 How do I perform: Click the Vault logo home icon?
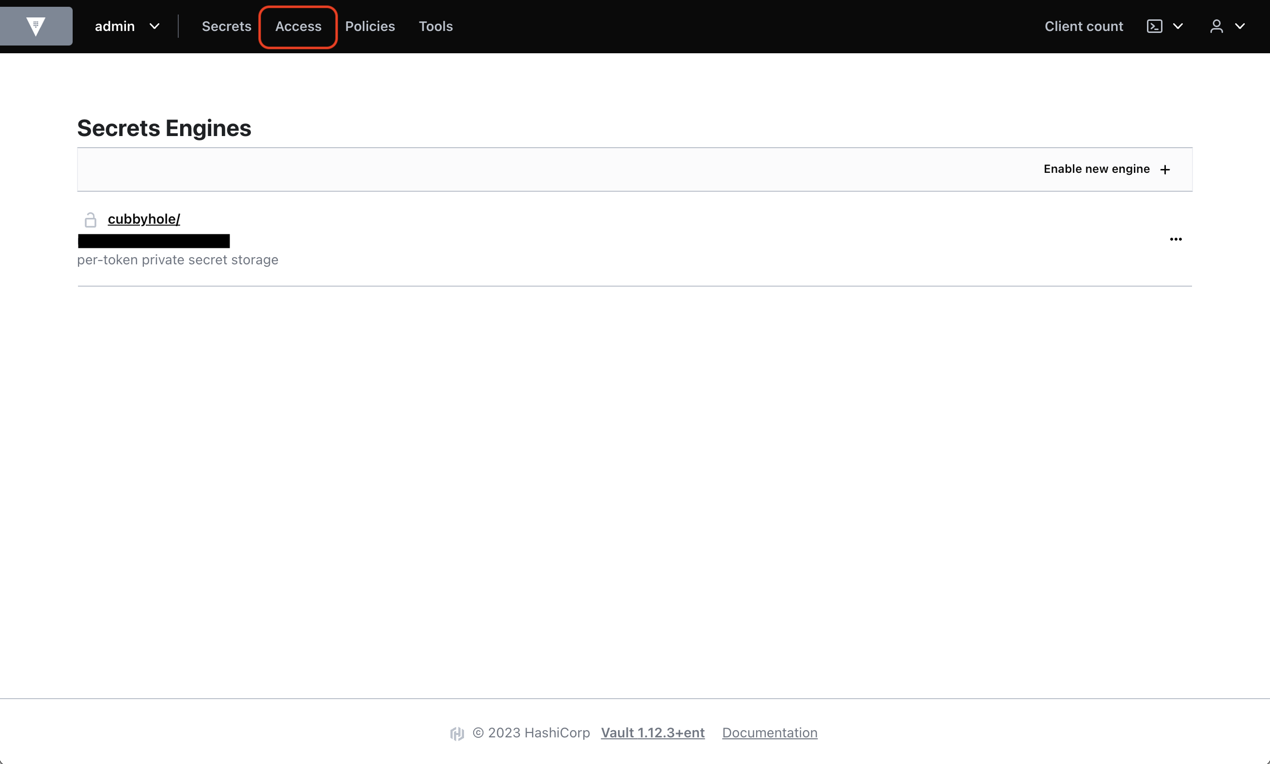tap(35, 26)
